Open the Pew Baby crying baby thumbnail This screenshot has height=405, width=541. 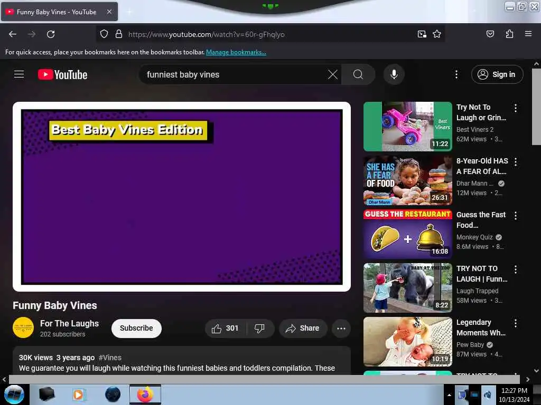coord(407,342)
